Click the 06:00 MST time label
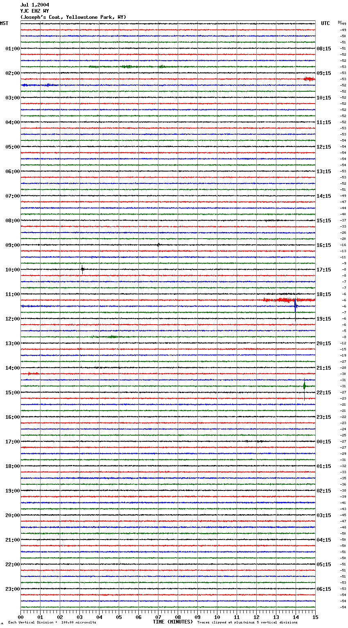 (x=13, y=172)
